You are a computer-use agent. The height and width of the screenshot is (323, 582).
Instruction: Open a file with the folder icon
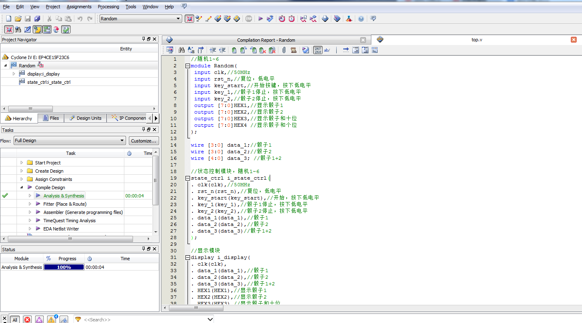[18, 19]
